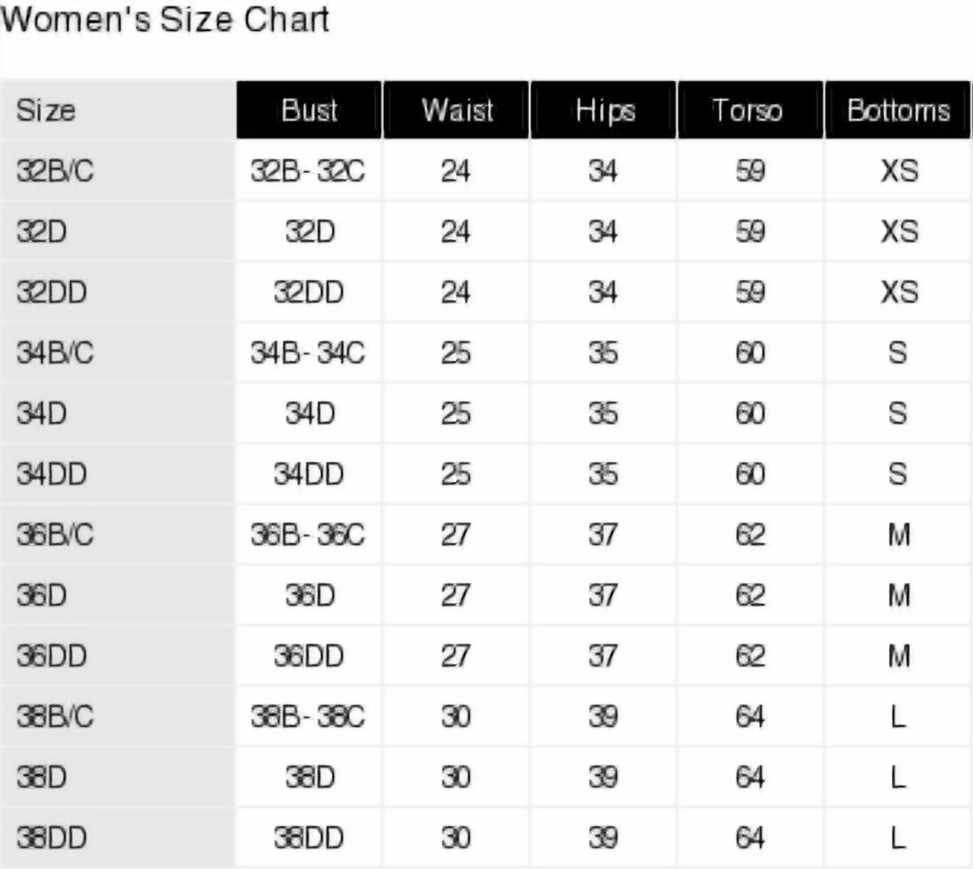973x869 pixels.
Task: Click the 32B-32C bust cell
Action: tap(308, 171)
